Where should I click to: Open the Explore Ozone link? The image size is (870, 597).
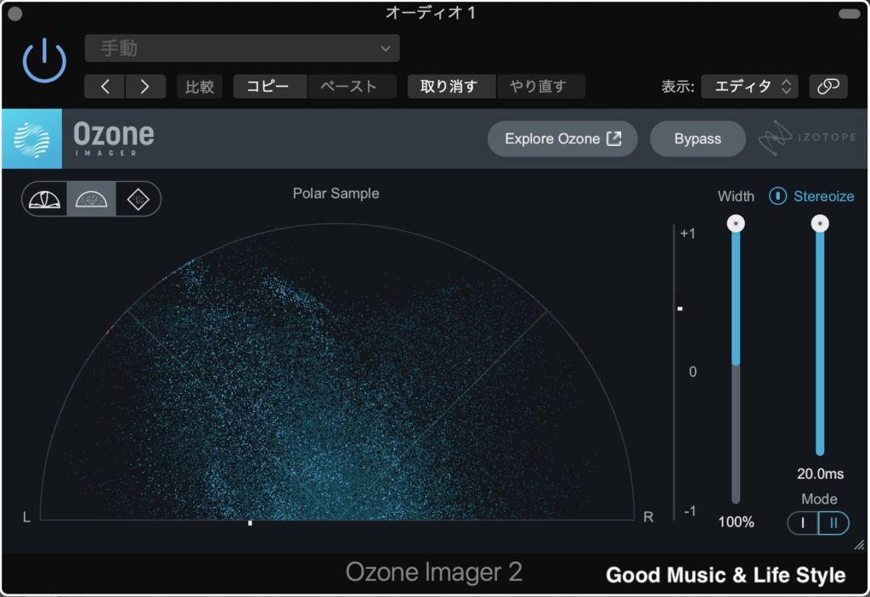[562, 138]
